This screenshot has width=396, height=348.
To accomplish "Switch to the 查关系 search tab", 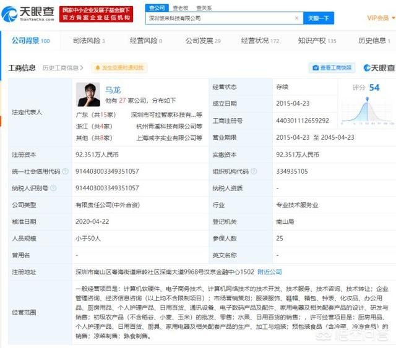I will click(x=204, y=8).
